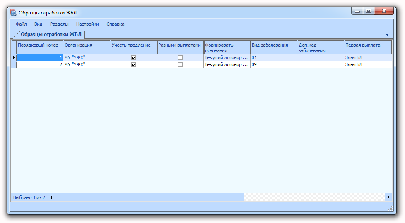Minimize the Образцы отработки ЖБЛ window

[357, 11]
